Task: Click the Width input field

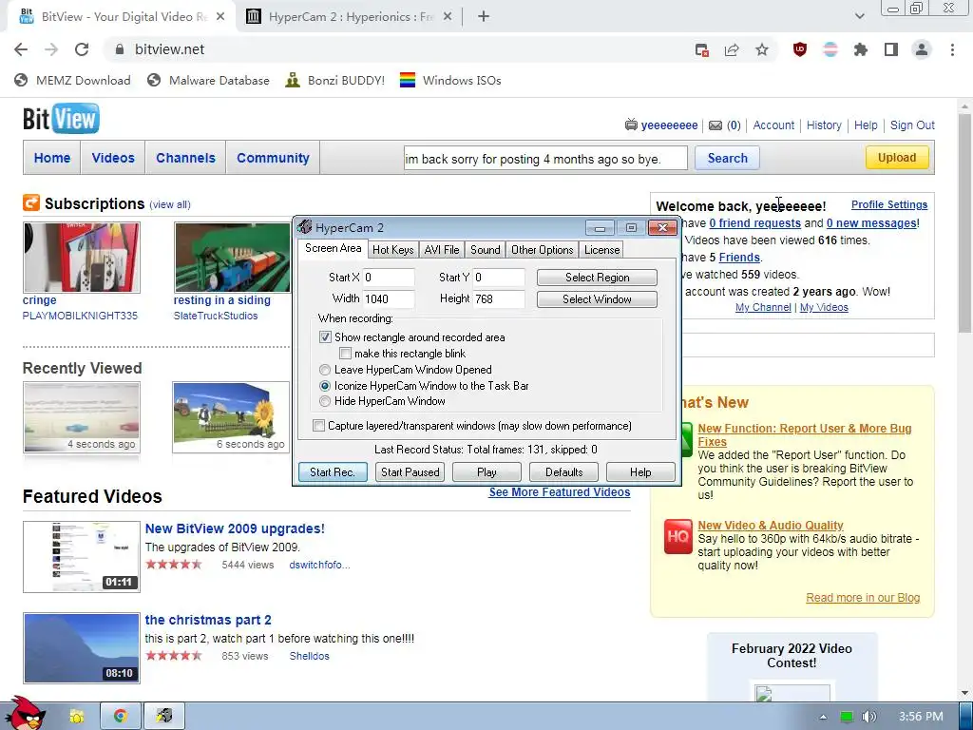Action: [x=389, y=299]
